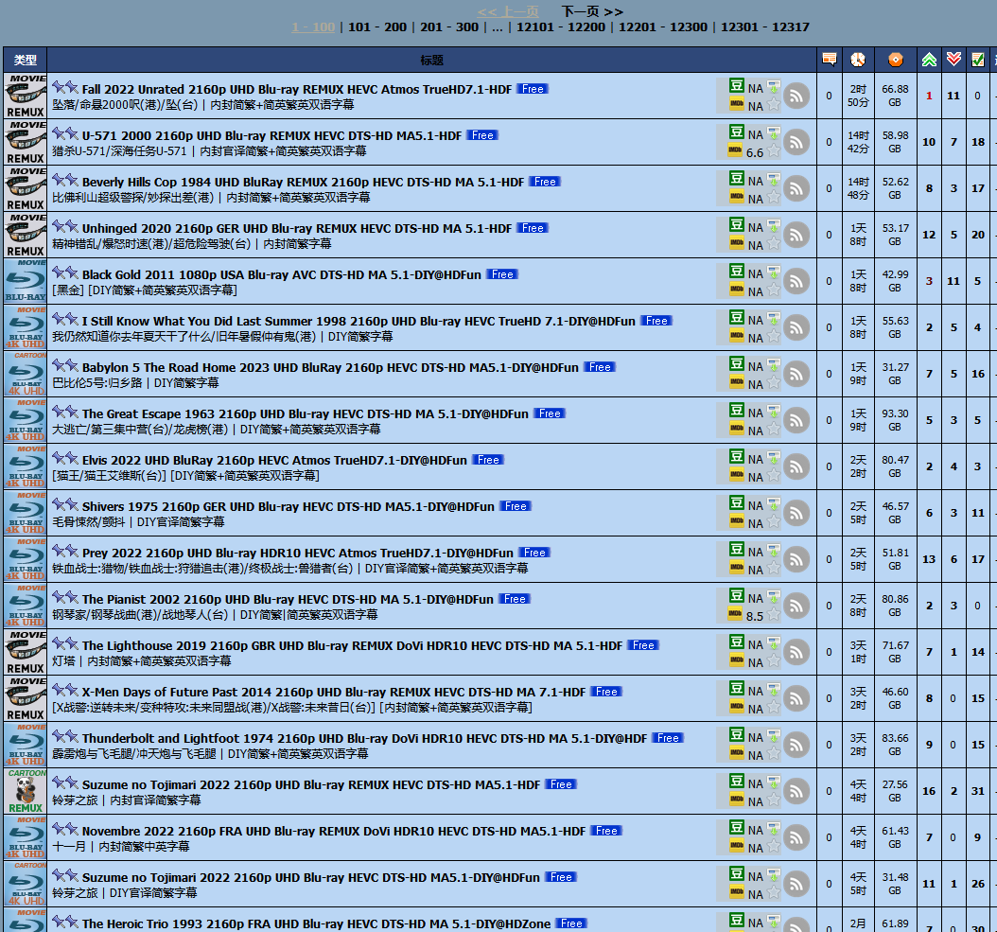The image size is (997, 932).
Task: Toggle bookmark star for Prey 2022
Action: click(773, 568)
